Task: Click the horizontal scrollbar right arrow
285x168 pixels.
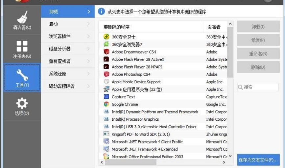Action: pyautogui.click(x=224, y=162)
